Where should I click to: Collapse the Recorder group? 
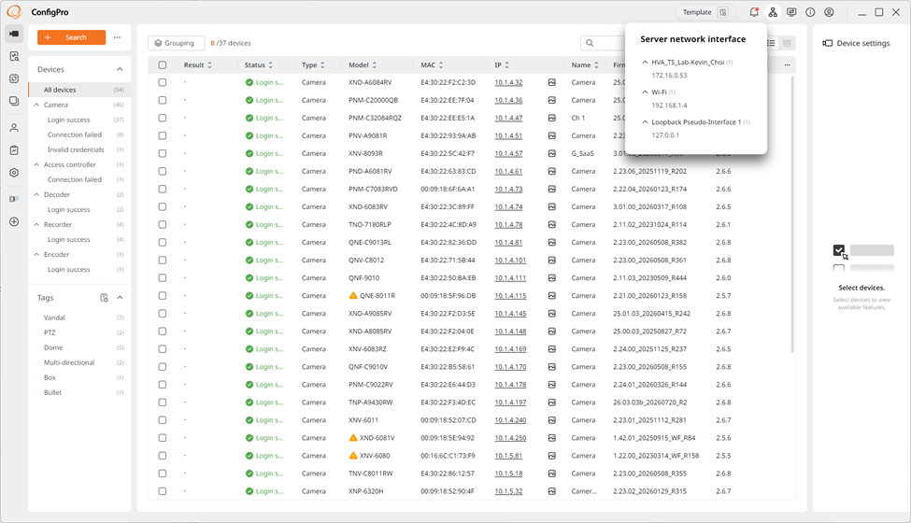[x=36, y=225]
